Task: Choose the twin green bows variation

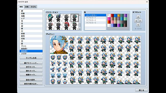Action: (74, 26)
